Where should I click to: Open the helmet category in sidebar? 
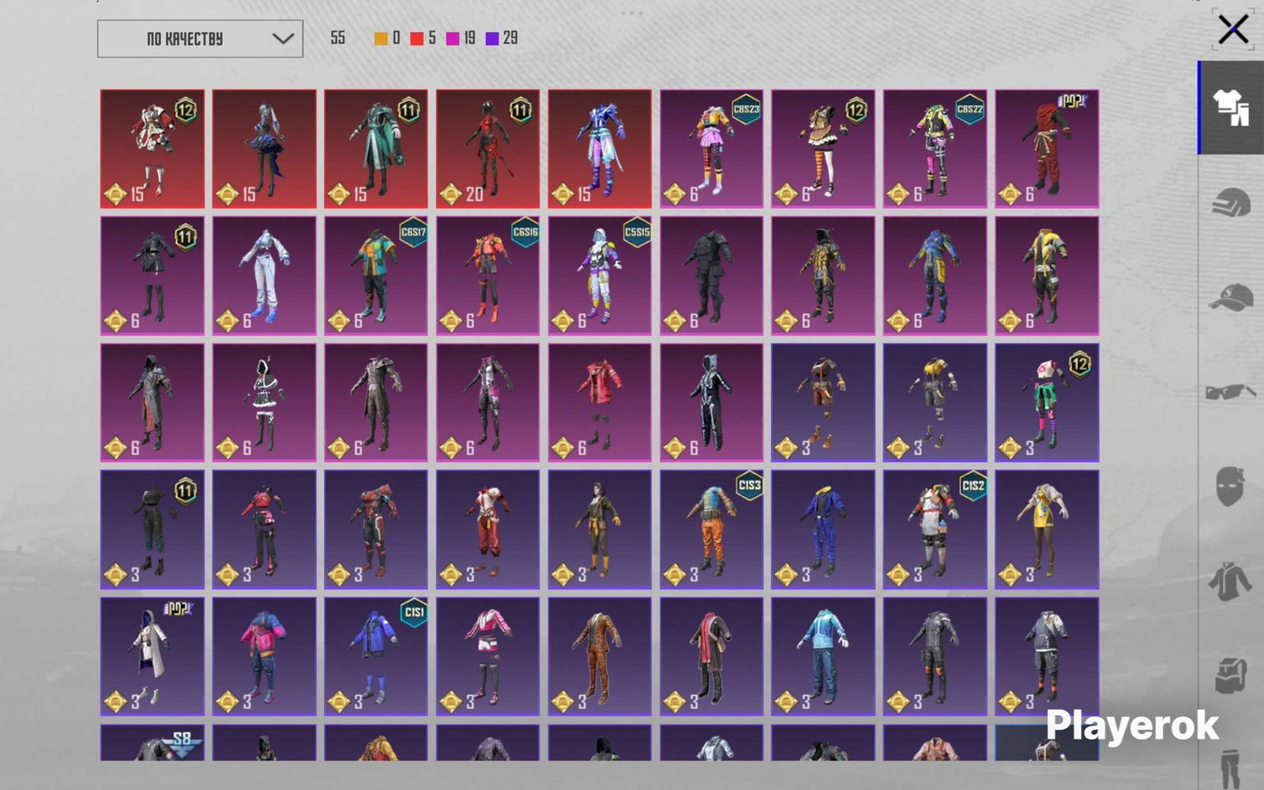[x=1231, y=203]
